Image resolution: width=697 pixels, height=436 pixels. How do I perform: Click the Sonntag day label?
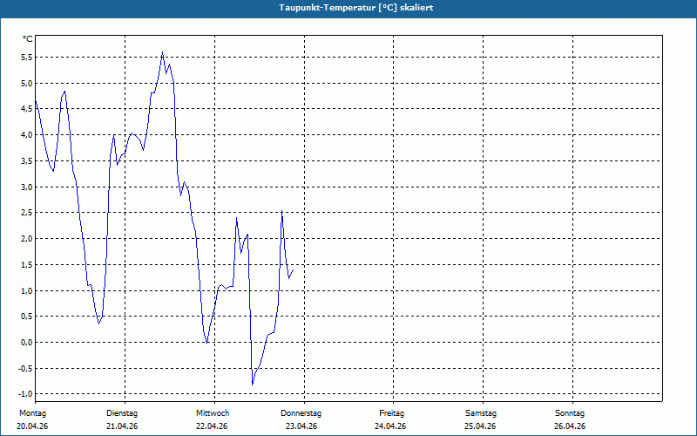click(x=570, y=413)
